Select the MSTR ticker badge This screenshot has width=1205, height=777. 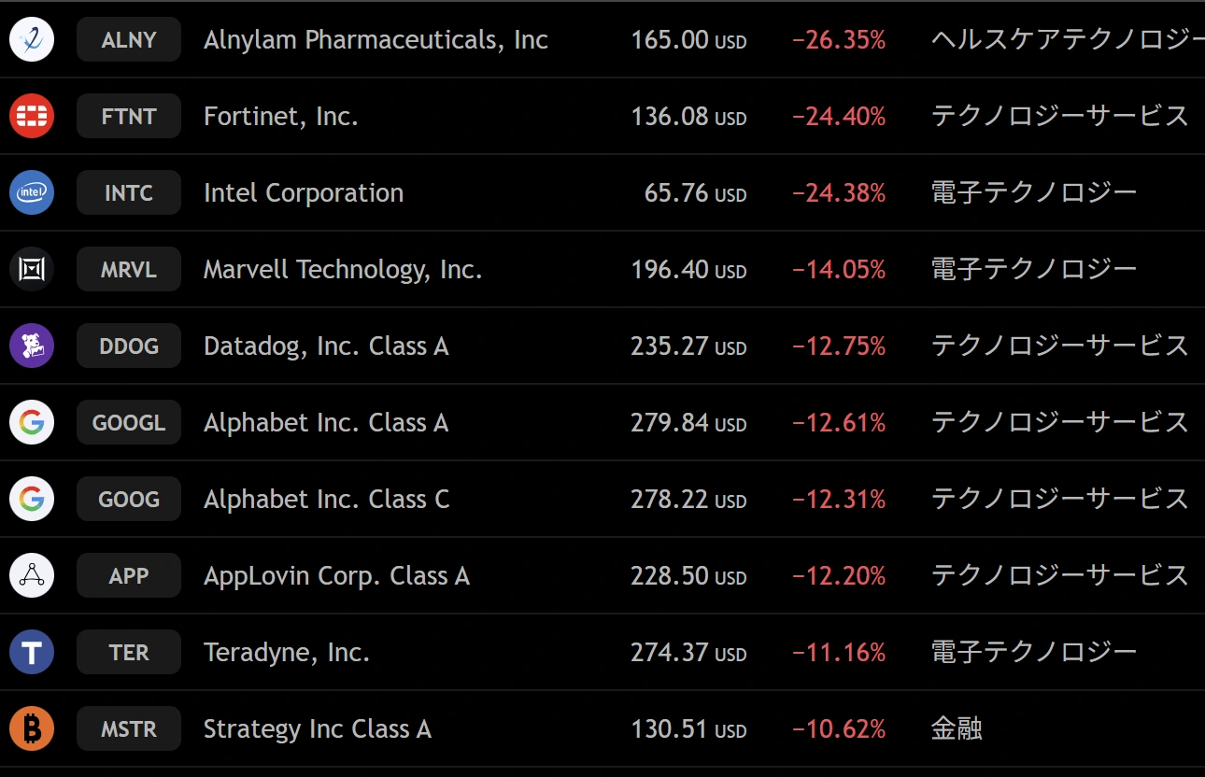click(x=129, y=728)
